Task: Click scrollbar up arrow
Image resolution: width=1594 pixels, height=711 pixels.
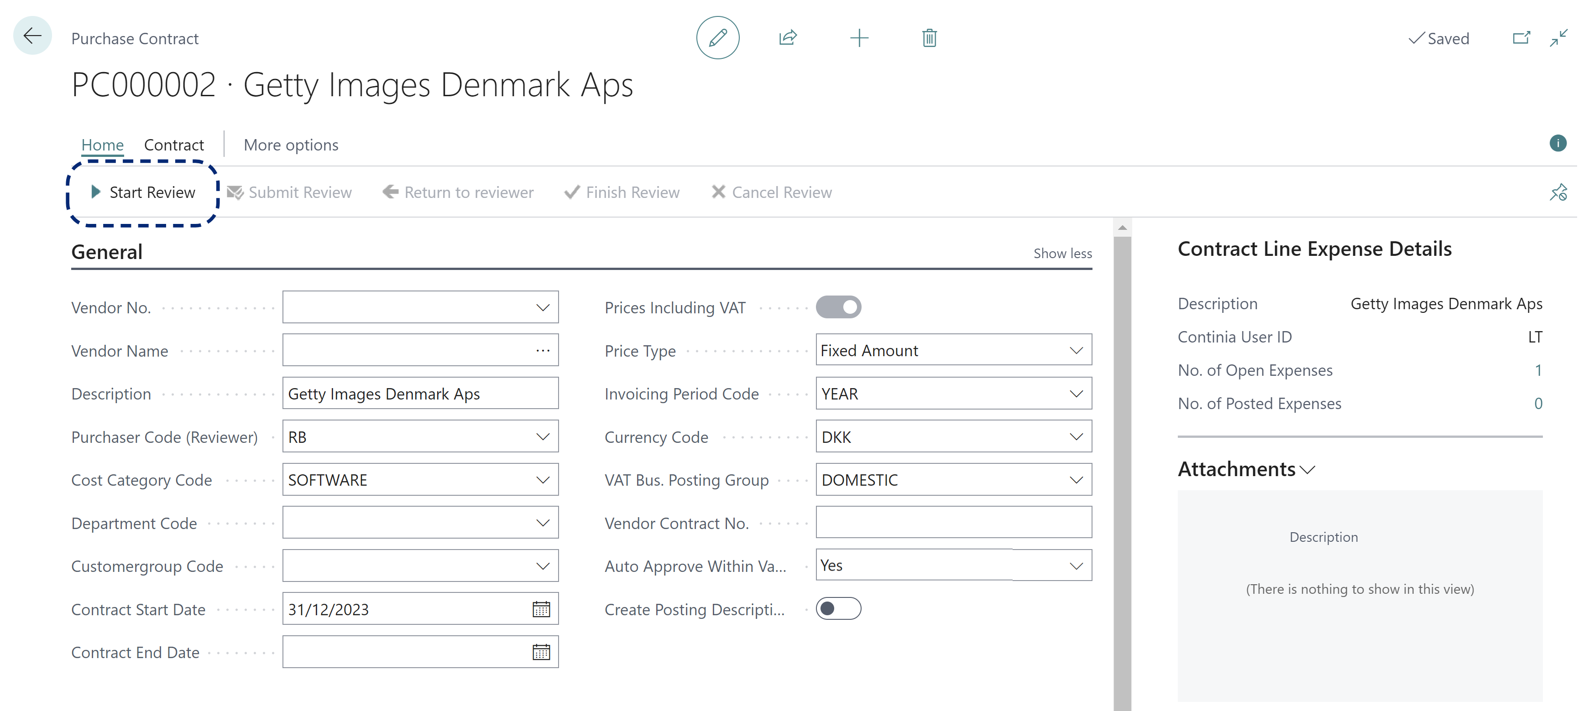Action: 1122,227
